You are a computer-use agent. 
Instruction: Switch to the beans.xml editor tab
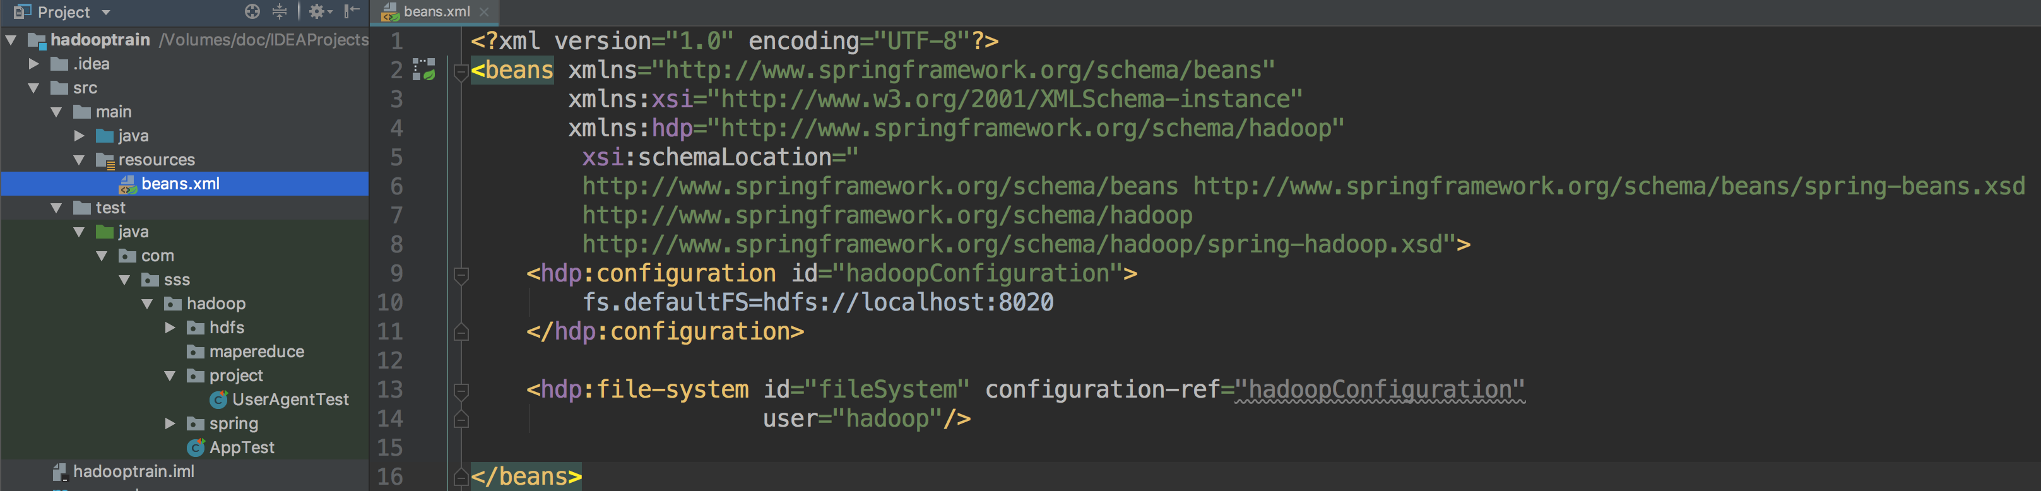click(435, 12)
